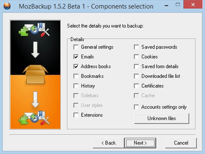Screen dimensions: 205x154
Task: Tick the Certificates checkbox
Action: pyautogui.click(x=136, y=86)
